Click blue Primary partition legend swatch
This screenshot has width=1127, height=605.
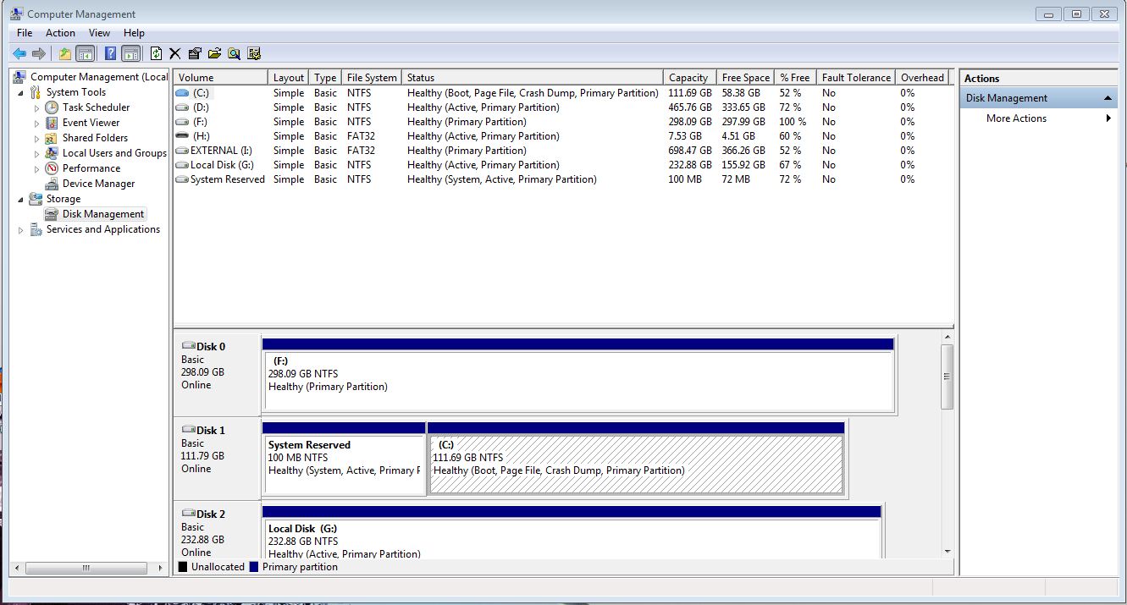[x=253, y=567]
